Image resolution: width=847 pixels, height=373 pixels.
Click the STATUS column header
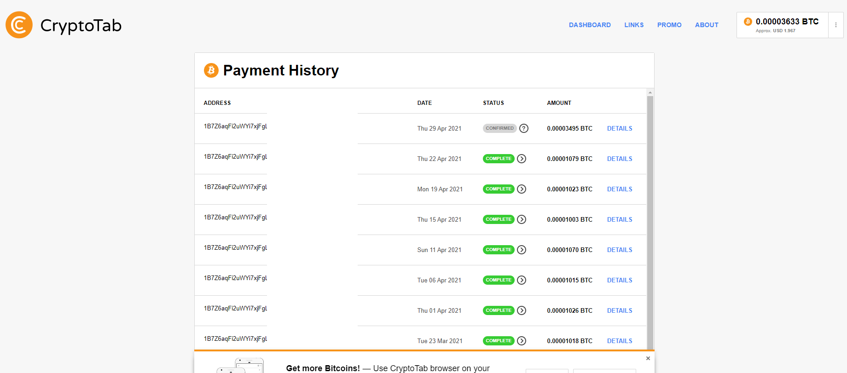(493, 103)
